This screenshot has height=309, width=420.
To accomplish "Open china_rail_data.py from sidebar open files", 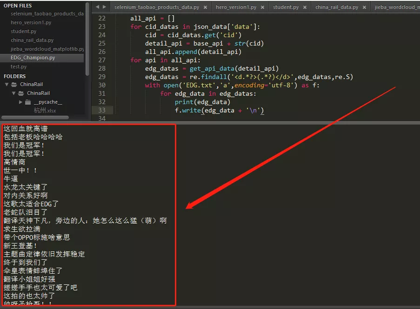I will point(32,40).
